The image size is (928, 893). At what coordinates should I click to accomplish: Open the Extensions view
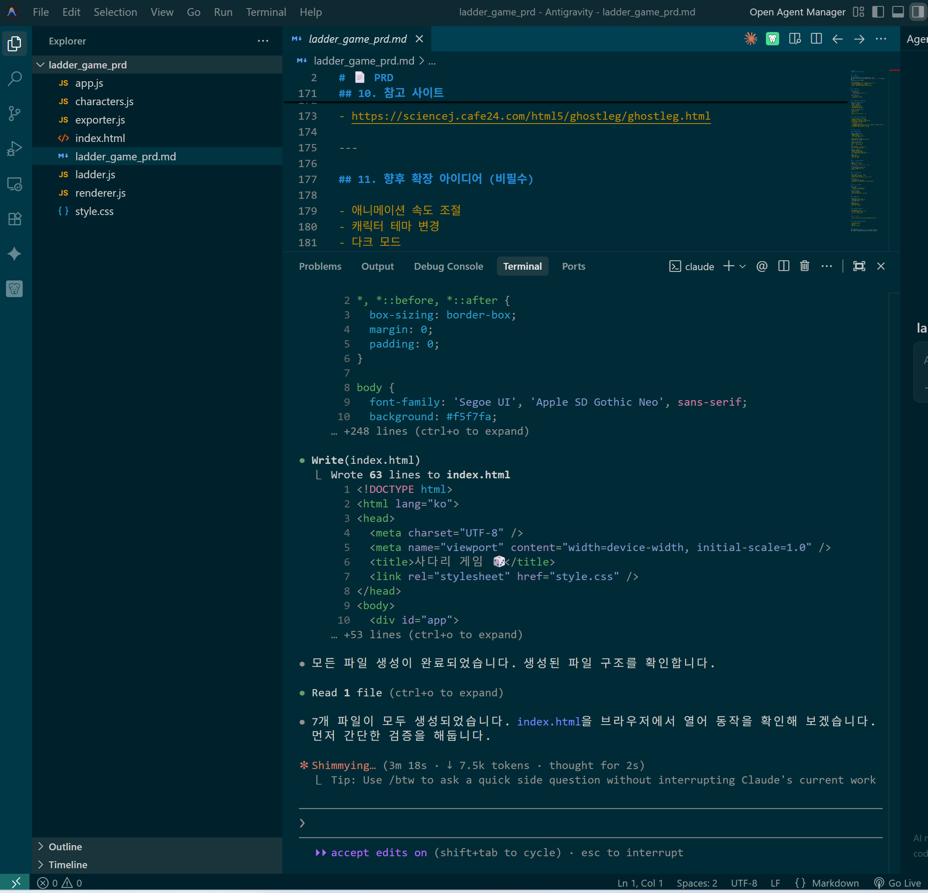click(15, 218)
